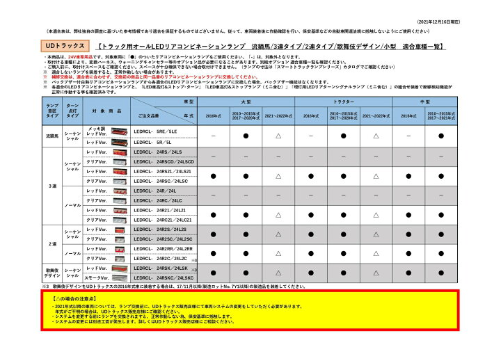Click the 中型 column group header

click(x=425, y=102)
